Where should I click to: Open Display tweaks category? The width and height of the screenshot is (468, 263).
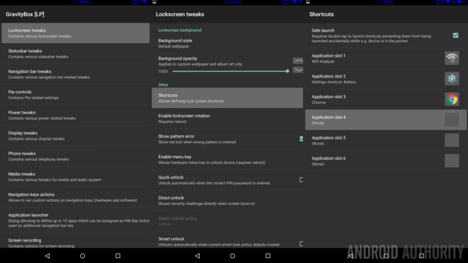76,136
